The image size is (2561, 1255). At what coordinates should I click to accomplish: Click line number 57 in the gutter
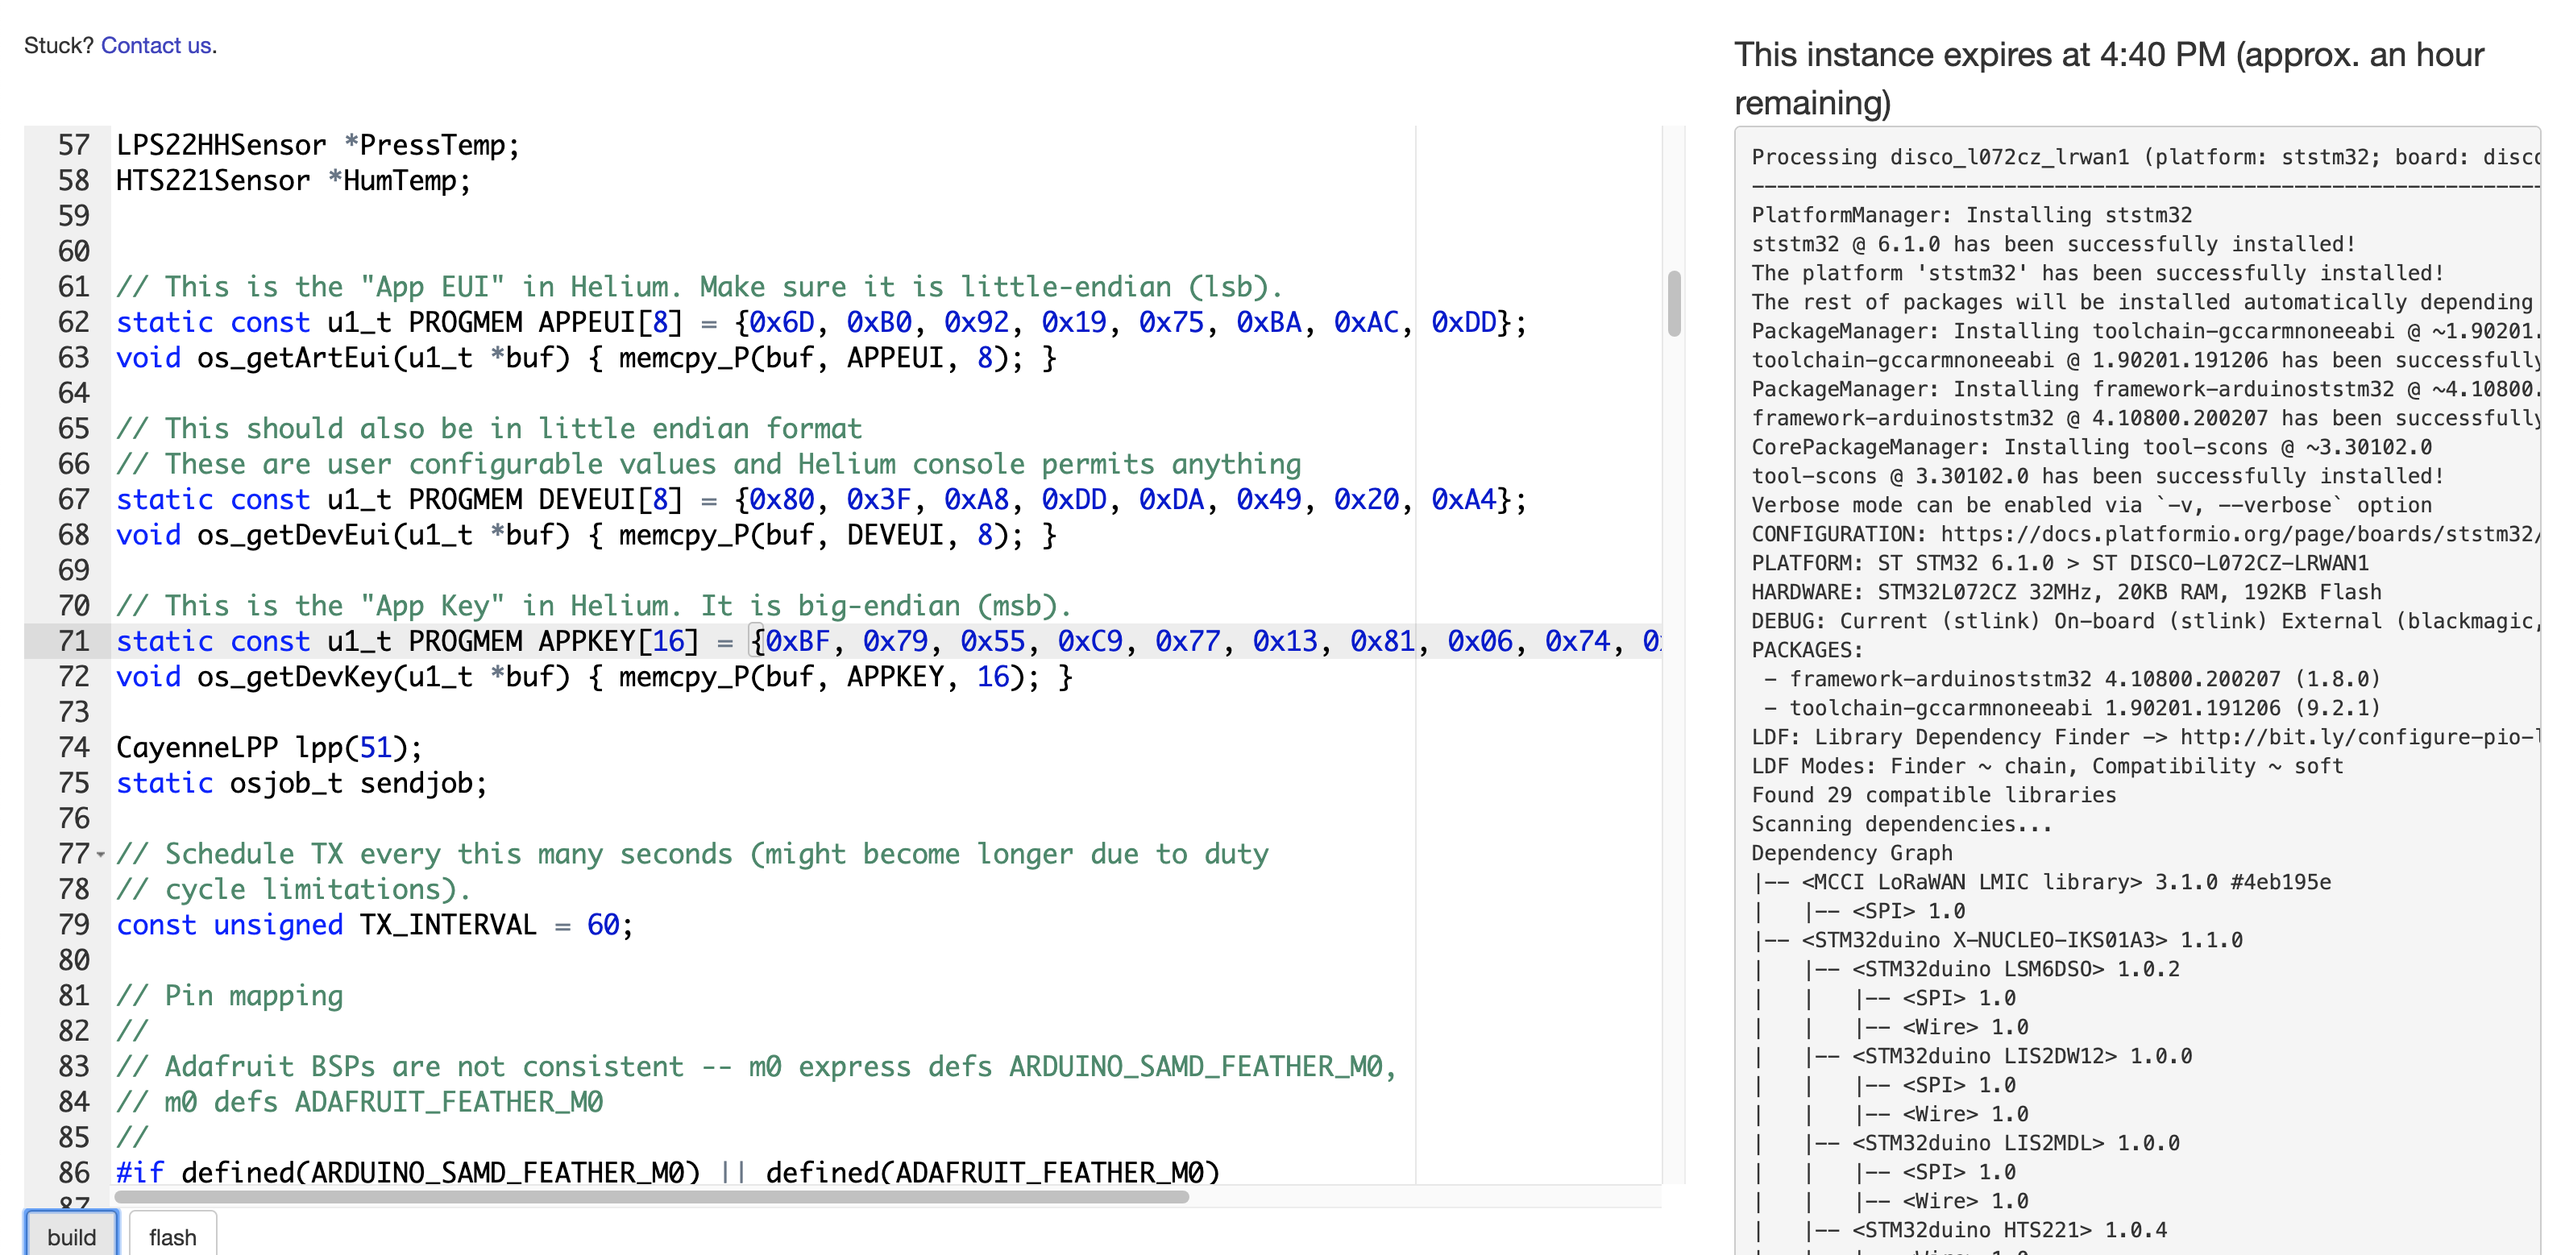click(x=73, y=146)
